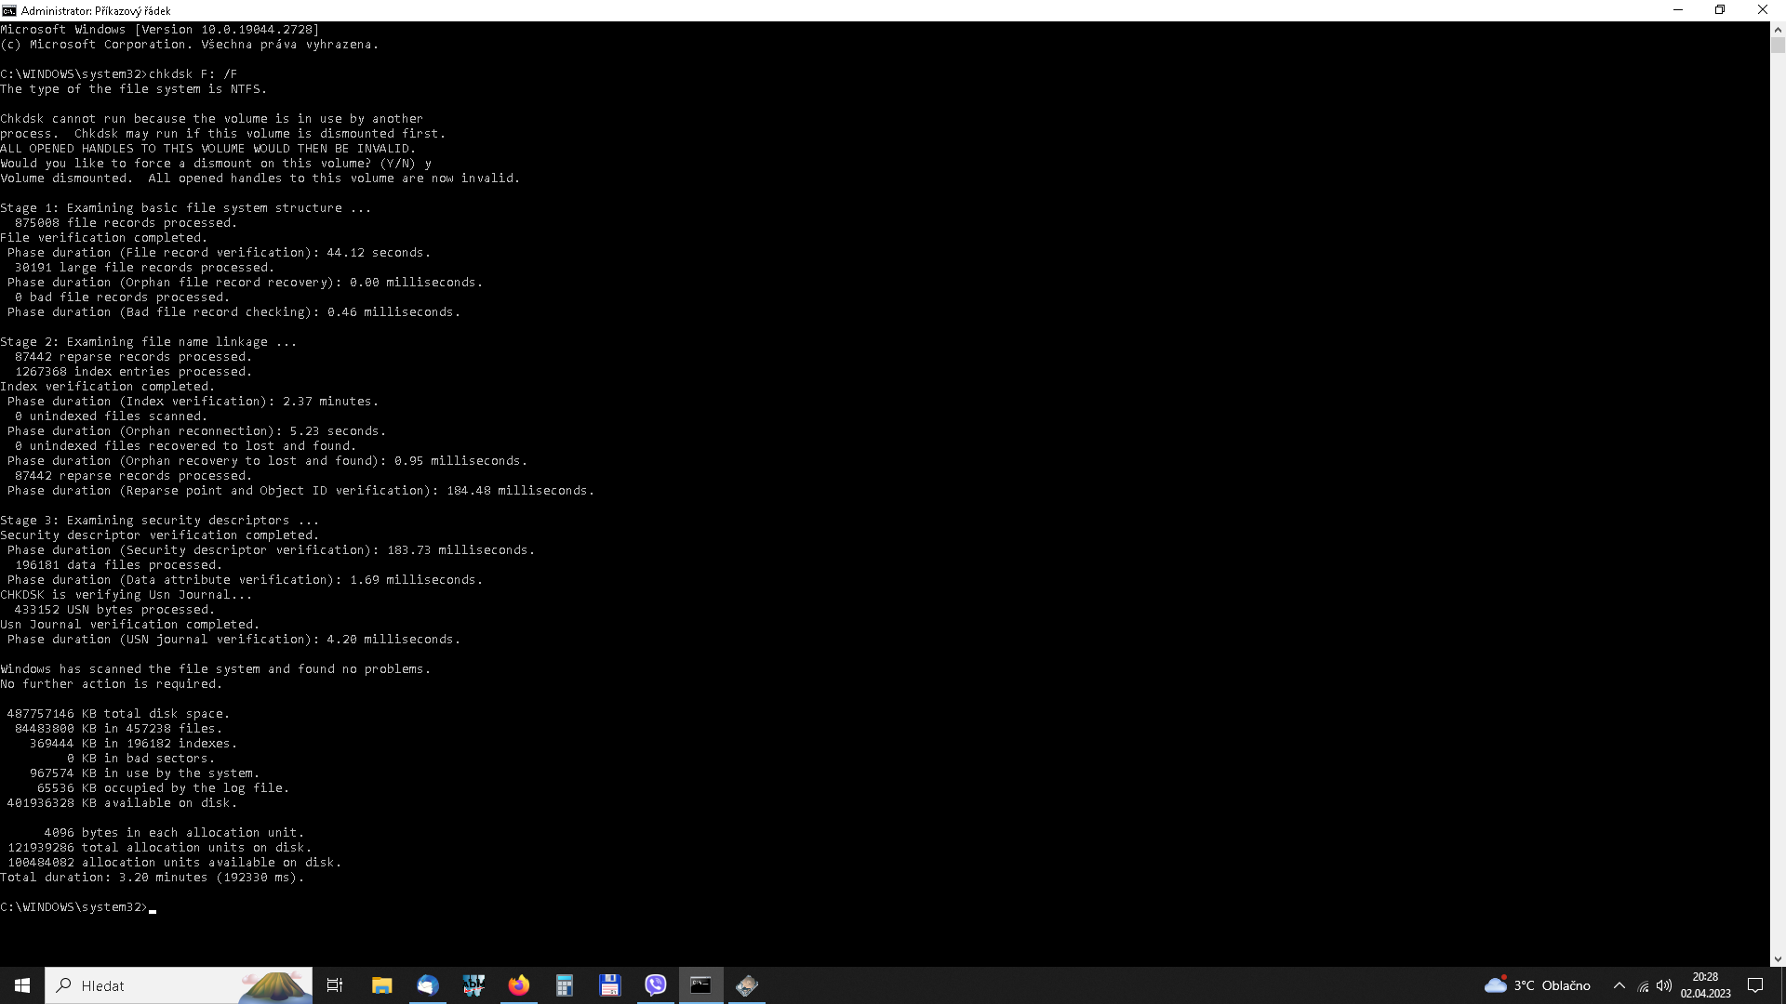Open Task View from the taskbar
The height and width of the screenshot is (1004, 1786).
tap(335, 985)
